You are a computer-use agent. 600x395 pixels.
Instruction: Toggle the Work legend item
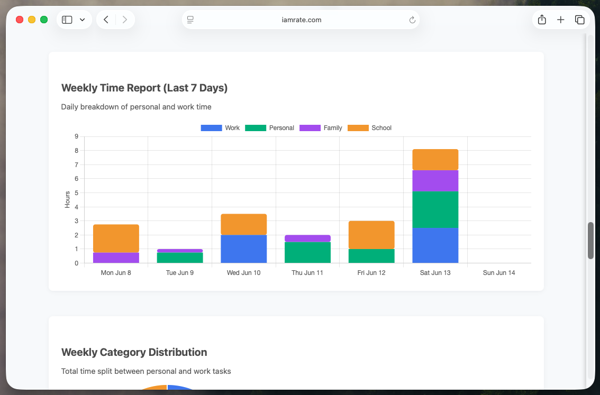(x=221, y=128)
